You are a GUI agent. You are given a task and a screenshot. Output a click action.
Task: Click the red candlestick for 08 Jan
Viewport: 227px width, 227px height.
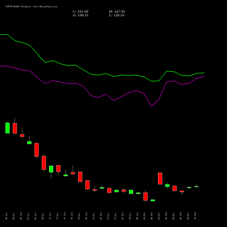click(37, 150)
